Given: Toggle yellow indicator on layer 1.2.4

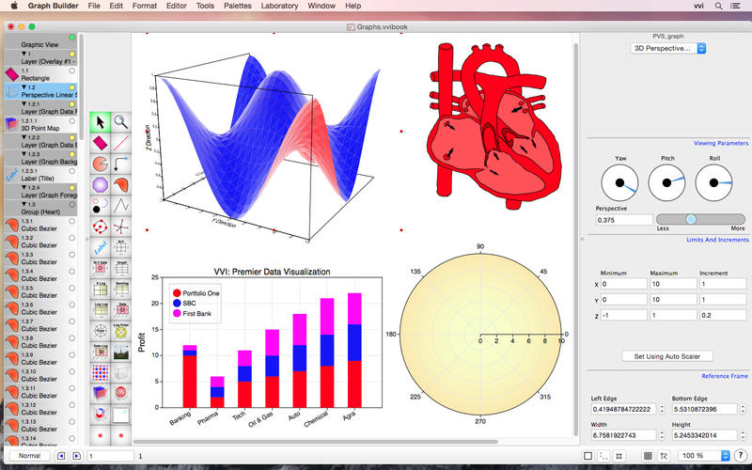Looking at the screenshot, I should click(72, 188).
